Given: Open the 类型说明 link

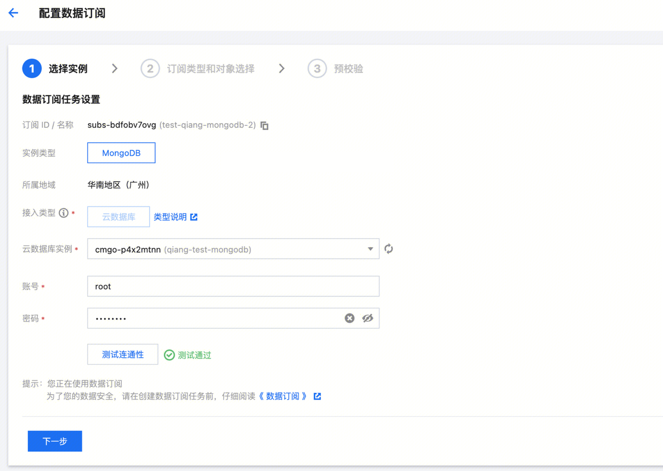Looking at the screenshot, I should [170, 217].
